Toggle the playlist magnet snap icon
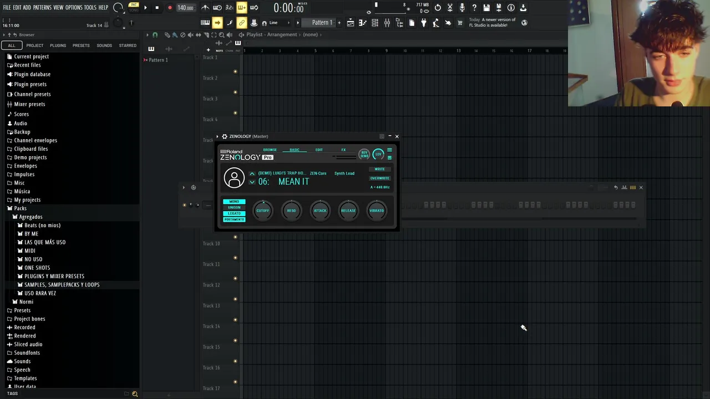The image size is (710, 399). tap(155, 35)
